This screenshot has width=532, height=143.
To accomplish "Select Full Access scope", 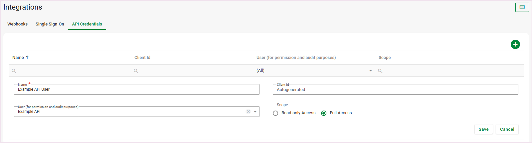I will (x=324, y=113).
